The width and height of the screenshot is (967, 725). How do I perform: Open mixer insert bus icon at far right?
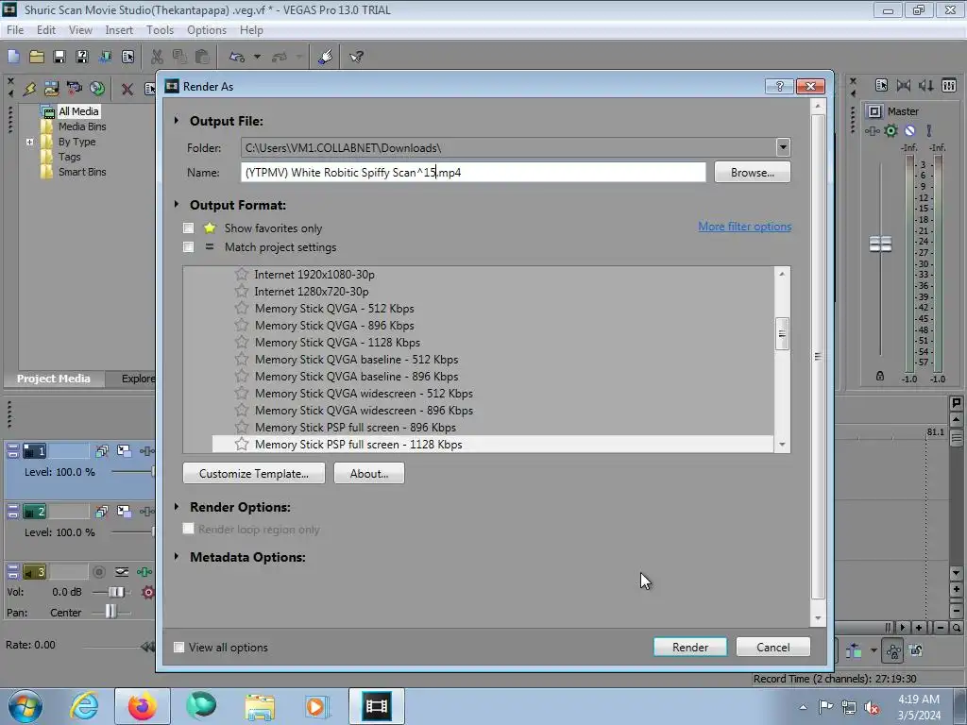click(949, 86)
